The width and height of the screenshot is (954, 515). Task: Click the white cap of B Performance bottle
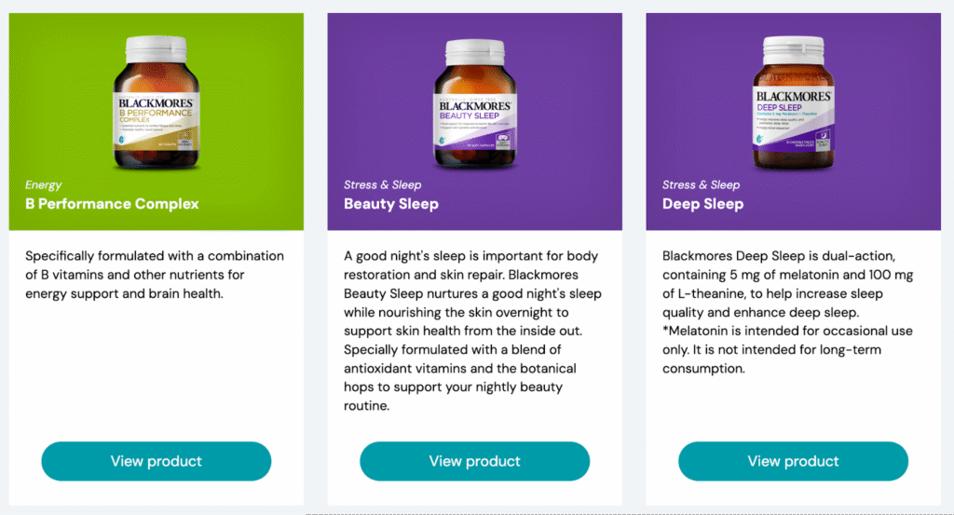coord(156,45)
